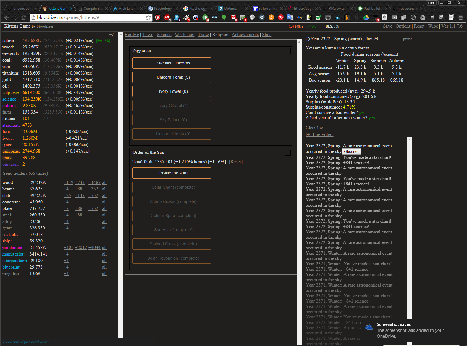Click the Google Translate extension icon

point(290,17)
